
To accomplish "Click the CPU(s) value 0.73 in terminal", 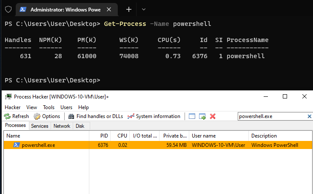I will coord(173,56).
